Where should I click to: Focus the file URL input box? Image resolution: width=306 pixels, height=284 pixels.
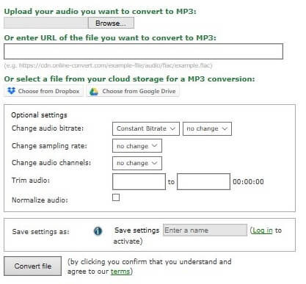143,51
